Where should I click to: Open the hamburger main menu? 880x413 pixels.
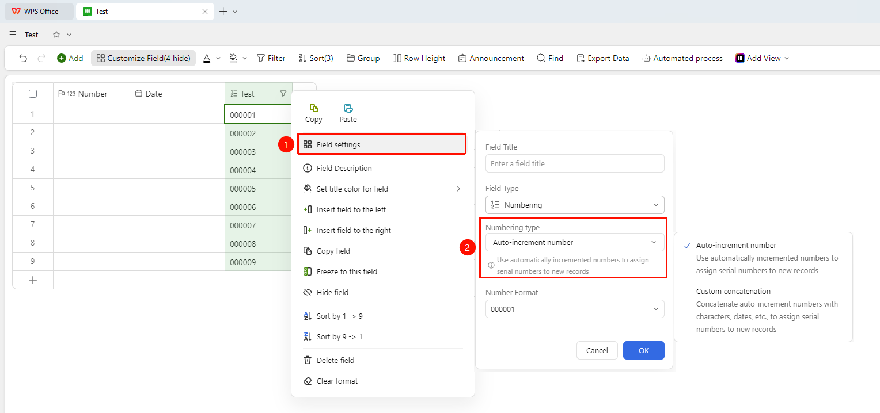[x=13, y=35]
